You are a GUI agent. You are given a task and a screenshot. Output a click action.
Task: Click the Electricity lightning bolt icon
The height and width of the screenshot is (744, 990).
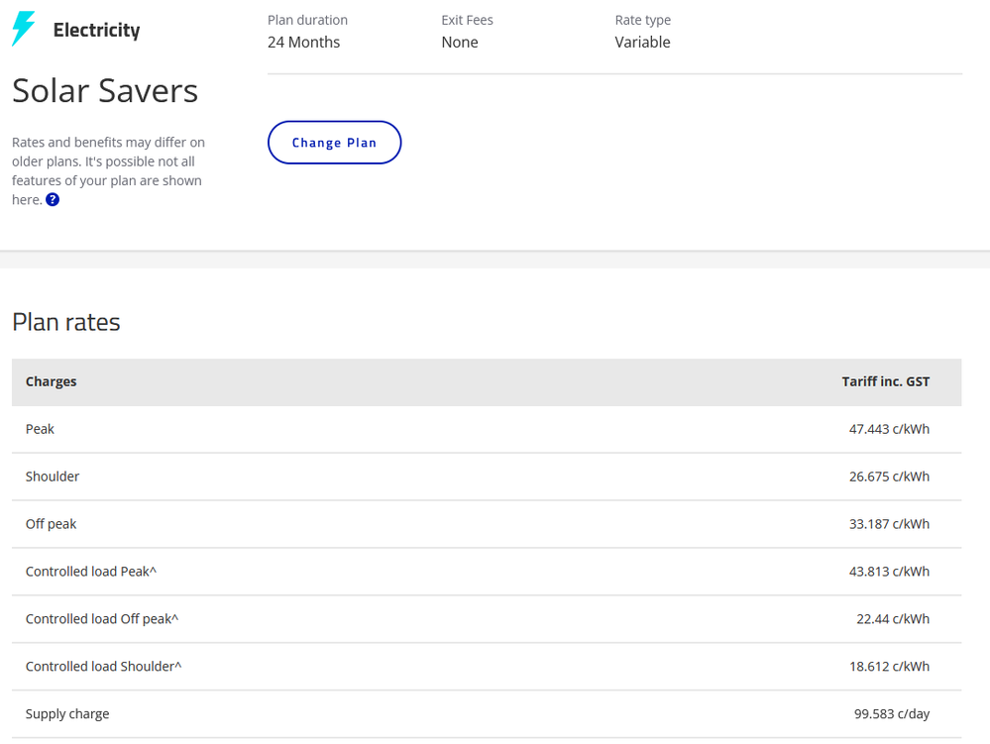(23, 30)
